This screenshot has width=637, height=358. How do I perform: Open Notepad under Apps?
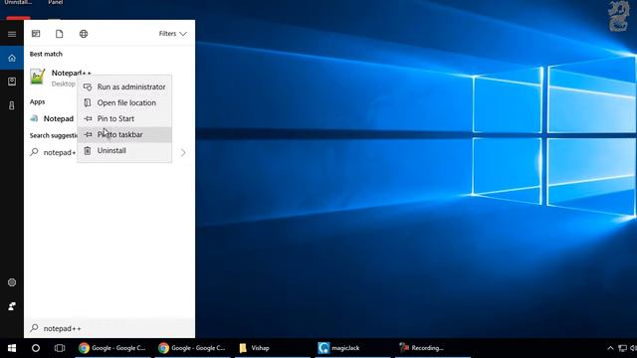(x=51, y=118)
